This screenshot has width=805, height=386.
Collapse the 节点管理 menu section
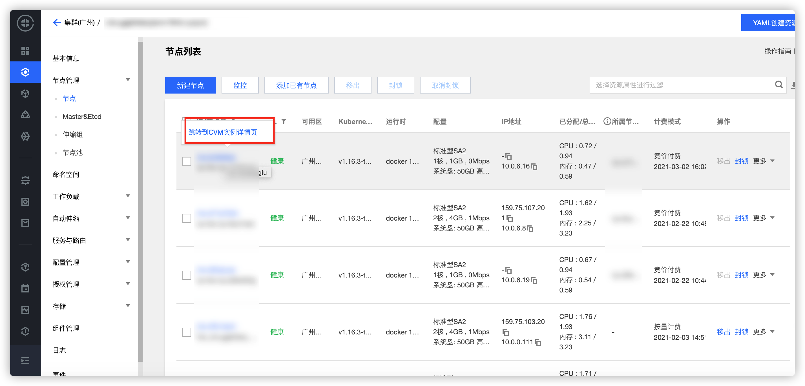coord(128,80)
